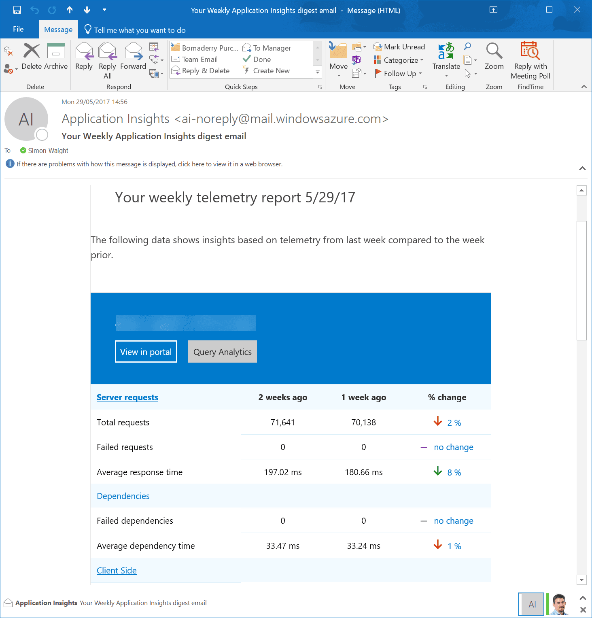Click the view in web browser info bar
This screenshot has height=618, width=592.
(149, 164)
